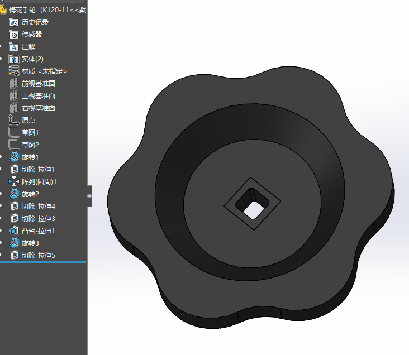The image size is (409, 355).
Task: Click the feature tree rollback bar
Action: 43,262
